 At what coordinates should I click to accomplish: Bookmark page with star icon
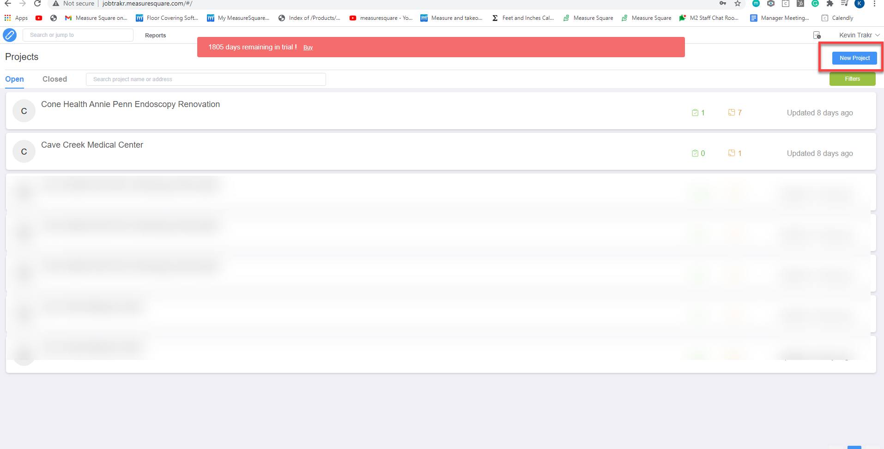pos(738,3)
